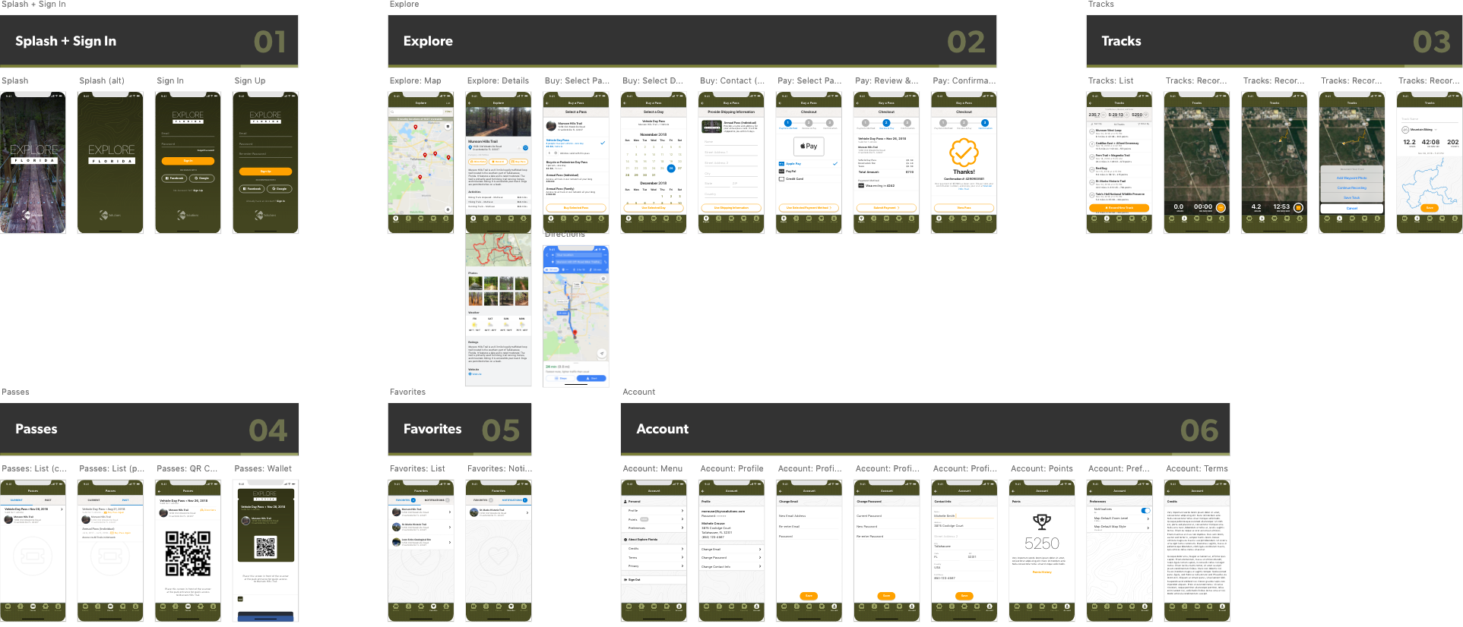Click Save on the Change Email screen
This screenshot has width=1463, height=627.
pyautogui.click(x=809, y=596)
